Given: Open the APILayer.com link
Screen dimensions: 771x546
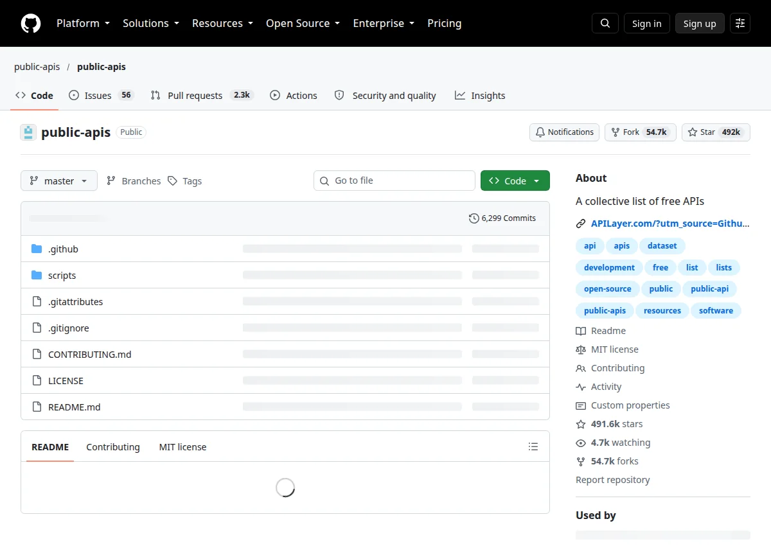Looking at the screenshot, I should pos(670,224).
